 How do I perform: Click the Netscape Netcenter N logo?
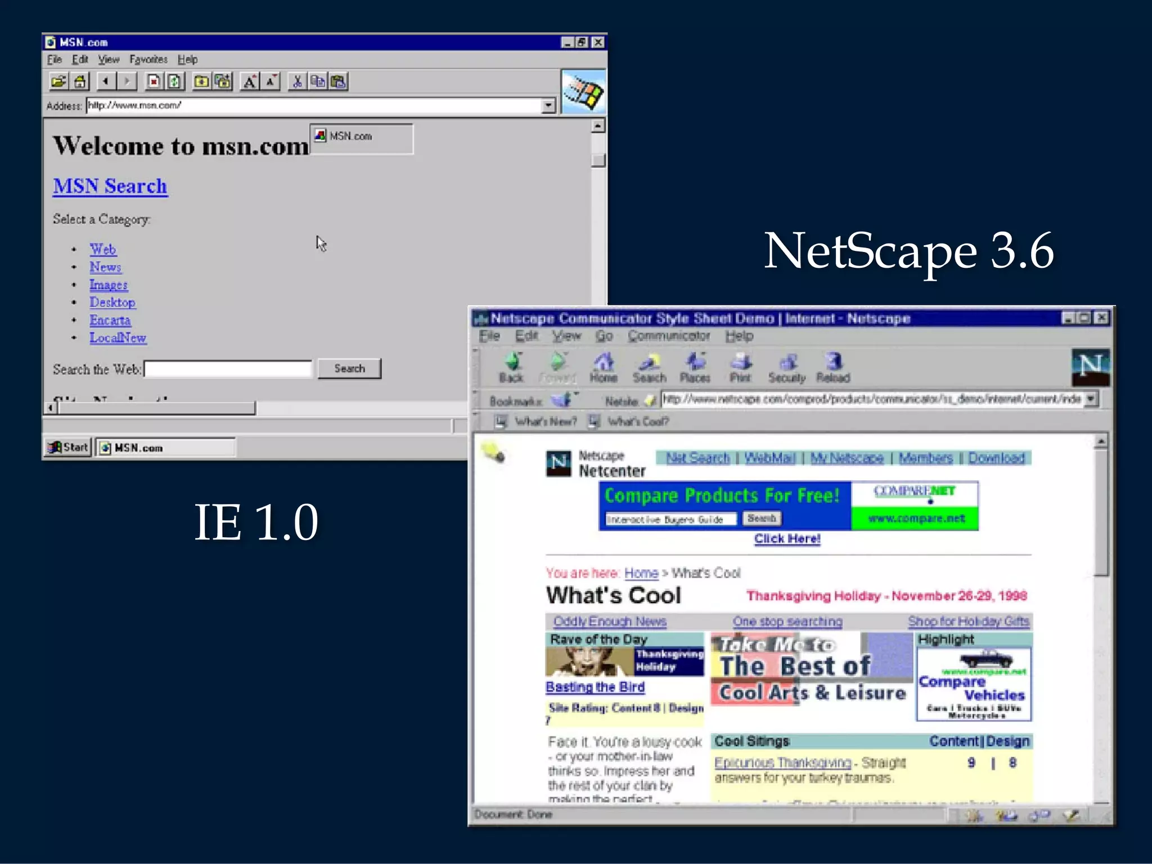pos(558,464)
